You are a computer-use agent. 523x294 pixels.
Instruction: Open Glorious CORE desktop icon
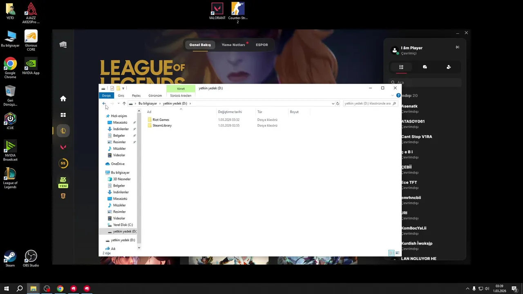pyautogui.click(x=31, y=41)
